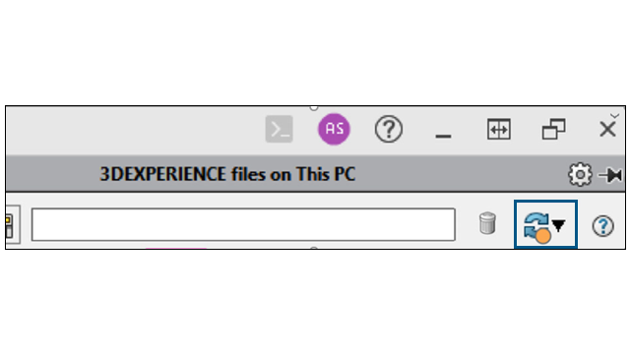The width and height of the screenshot is (630, 354).
Task: Click the orange status badge on refresh icon
Action: tap(543, 236)
